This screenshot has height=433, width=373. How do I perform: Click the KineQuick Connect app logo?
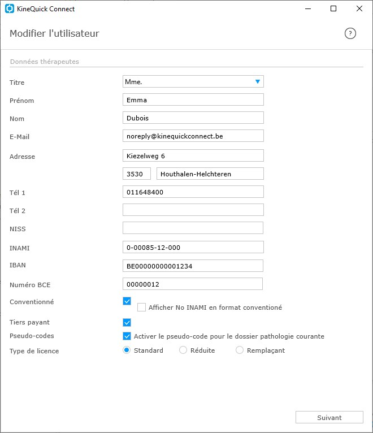pyautogui.click(x=10, y=8)
